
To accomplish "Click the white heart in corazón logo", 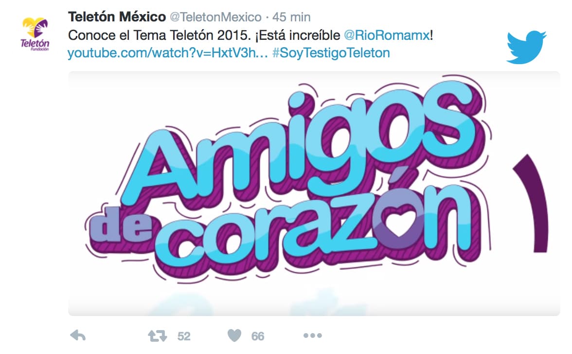I will pyautogui.click(x=399, y=222).
